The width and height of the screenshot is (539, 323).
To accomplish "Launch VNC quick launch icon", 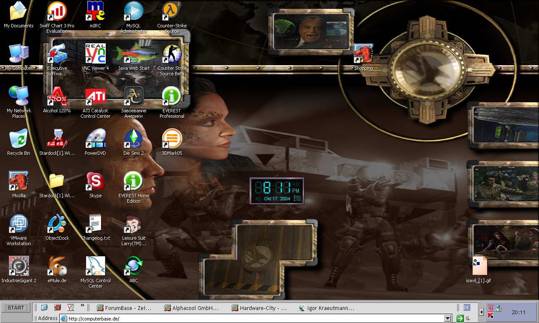I will point(71,307).
